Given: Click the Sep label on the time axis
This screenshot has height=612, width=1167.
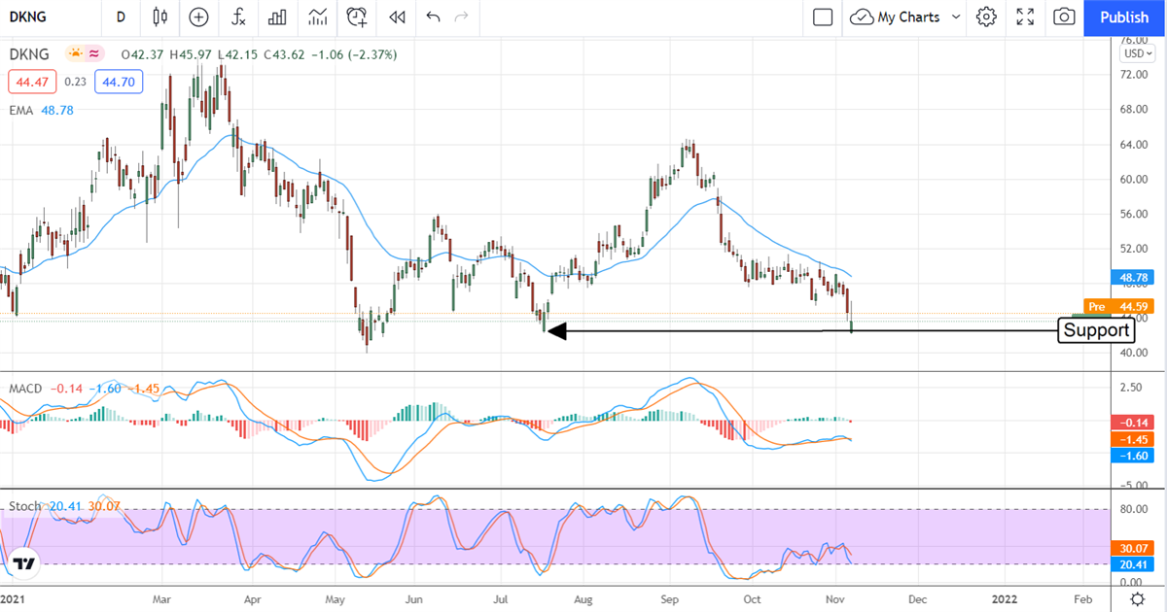Looking at the screenshot, I should point(669,599).
